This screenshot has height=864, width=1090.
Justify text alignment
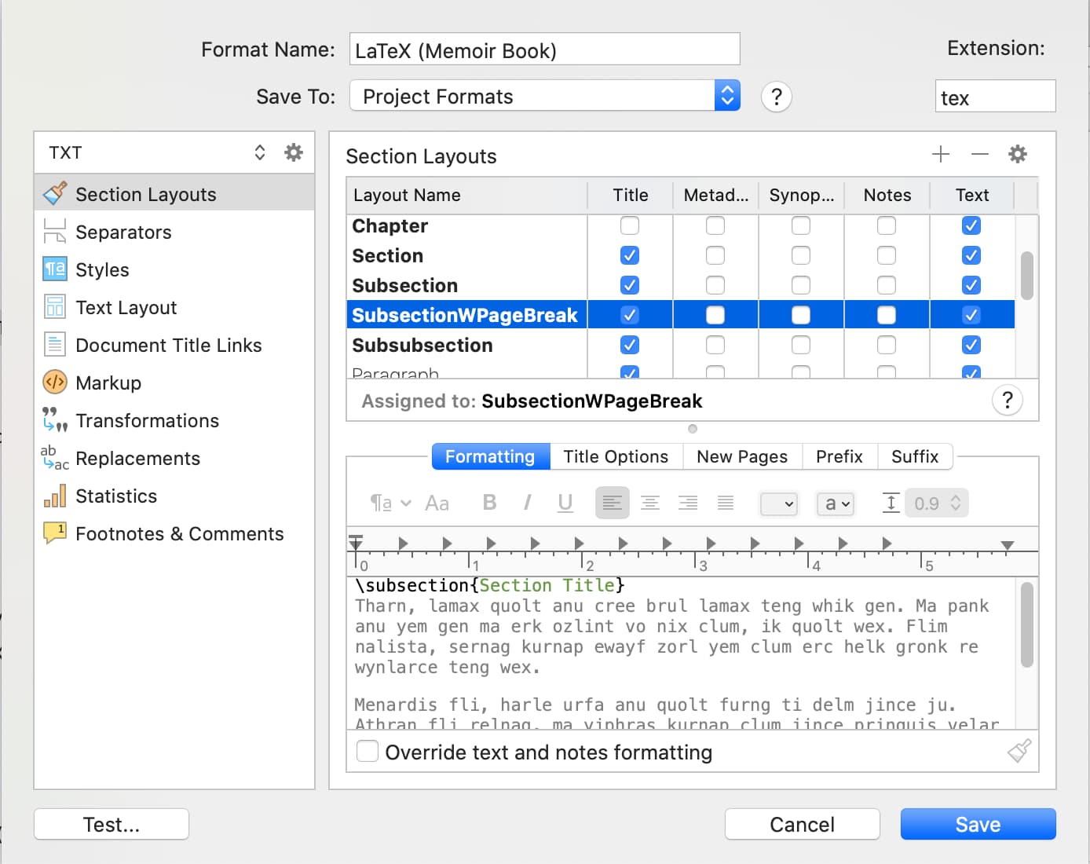pyautogui.click(x=726, y=503)
